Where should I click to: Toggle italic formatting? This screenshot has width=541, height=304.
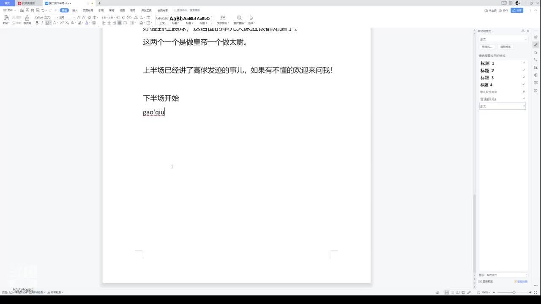coord(42,23)
